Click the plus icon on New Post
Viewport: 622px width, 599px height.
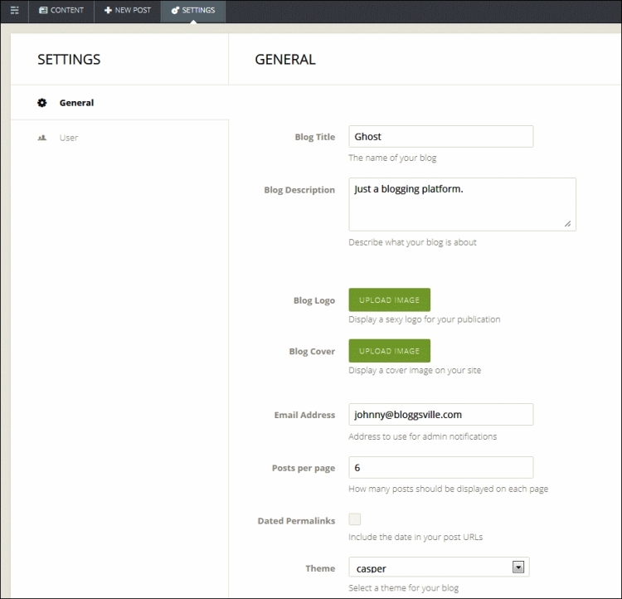(x=108, y=10)
